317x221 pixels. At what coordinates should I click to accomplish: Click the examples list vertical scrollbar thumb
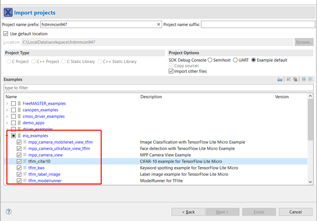pyautogui.click(x=310, y=120)
